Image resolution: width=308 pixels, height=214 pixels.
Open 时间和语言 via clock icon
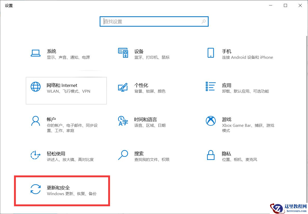[x=123, y=121]
